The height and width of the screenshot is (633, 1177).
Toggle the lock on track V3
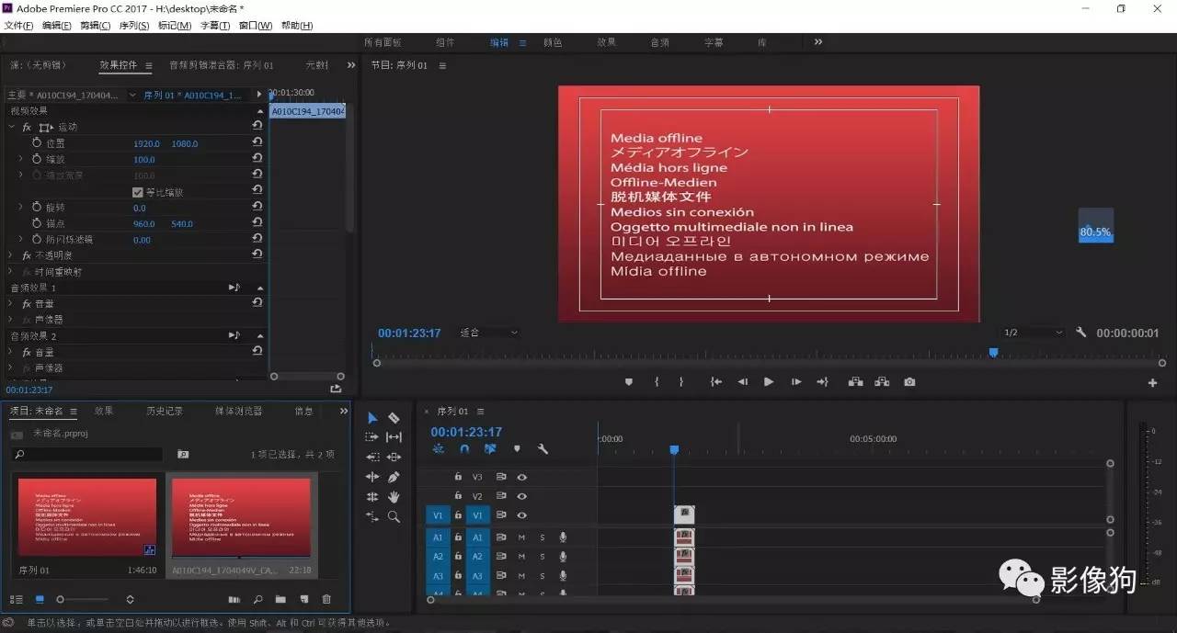[458, 477]
